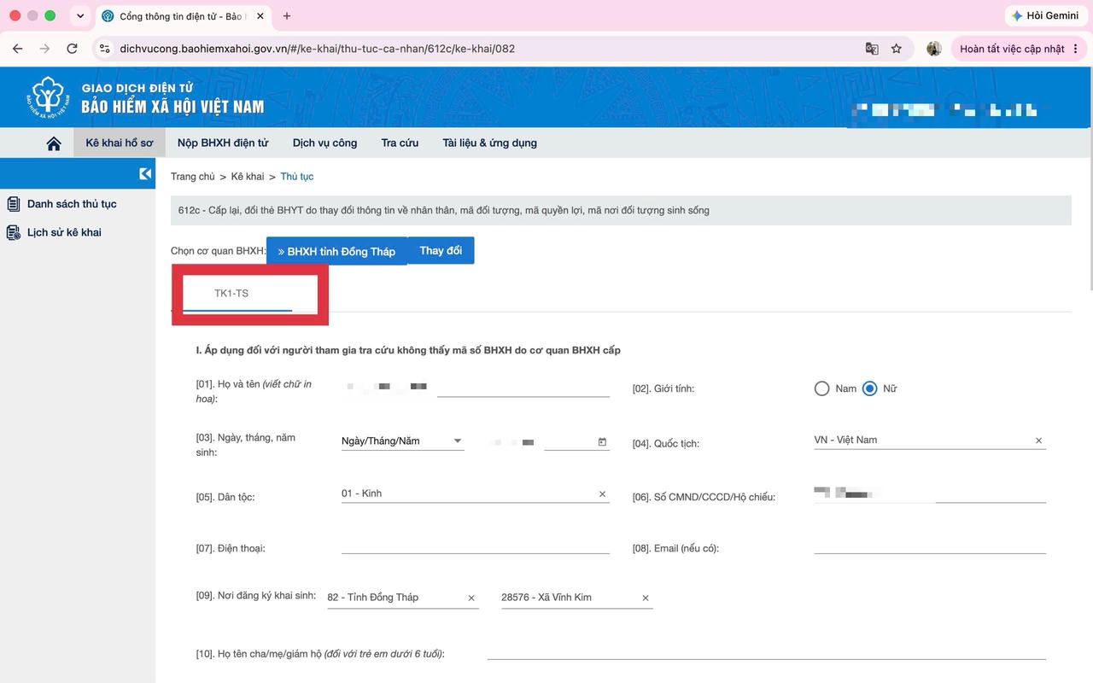
Task: Open the birth date calendar picker icon
Action: tap(602, 441)
